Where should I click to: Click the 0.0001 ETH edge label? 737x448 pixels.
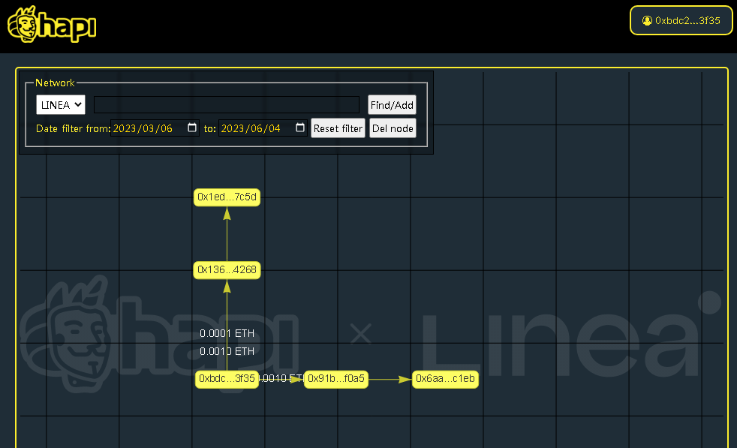[227, 333]
